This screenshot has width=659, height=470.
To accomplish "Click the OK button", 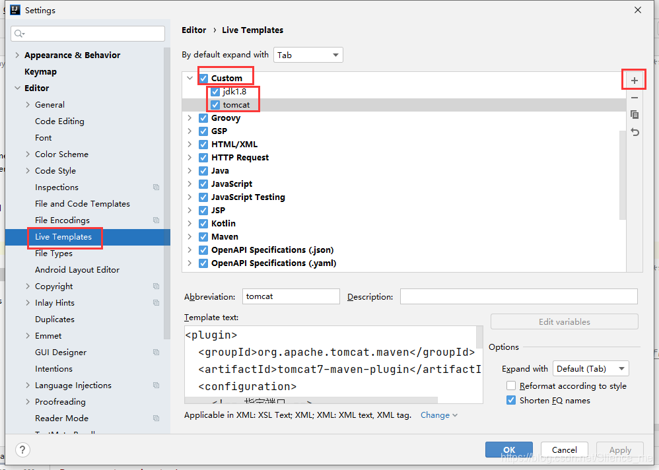I will tap(509, 450).
